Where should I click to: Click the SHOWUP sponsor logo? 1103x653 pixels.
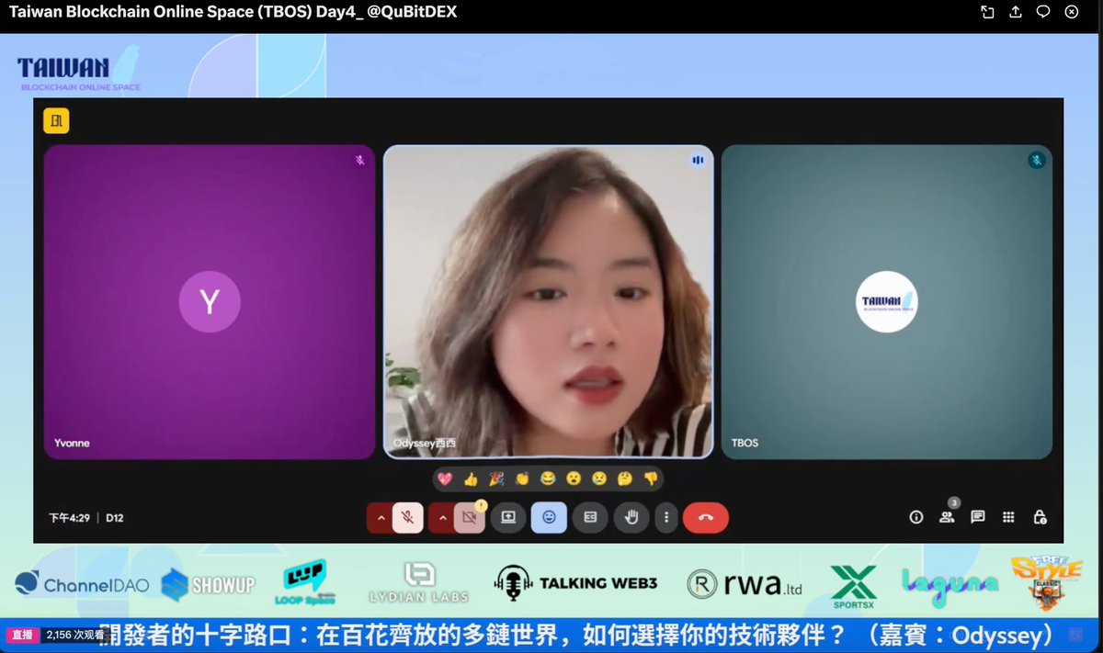click(x=208, y=584)
